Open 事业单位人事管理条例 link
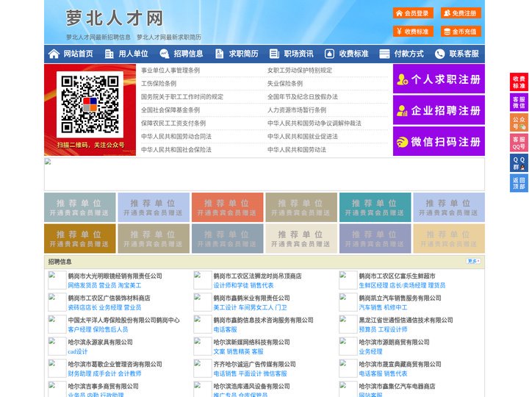The height and width of the screenshot is (397, 529). 170,71
